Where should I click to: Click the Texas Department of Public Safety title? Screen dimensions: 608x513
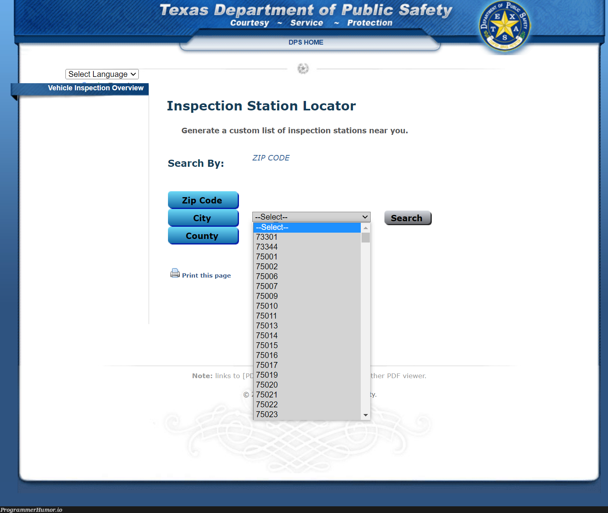pos(306,10)
